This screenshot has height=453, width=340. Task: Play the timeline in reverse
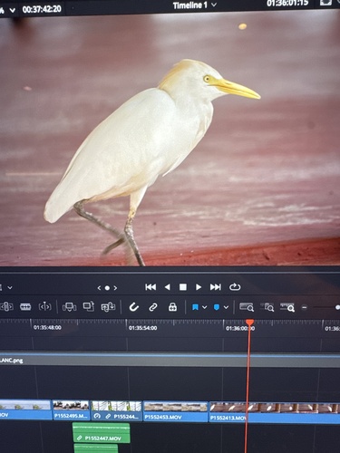(x=168, y=287)
